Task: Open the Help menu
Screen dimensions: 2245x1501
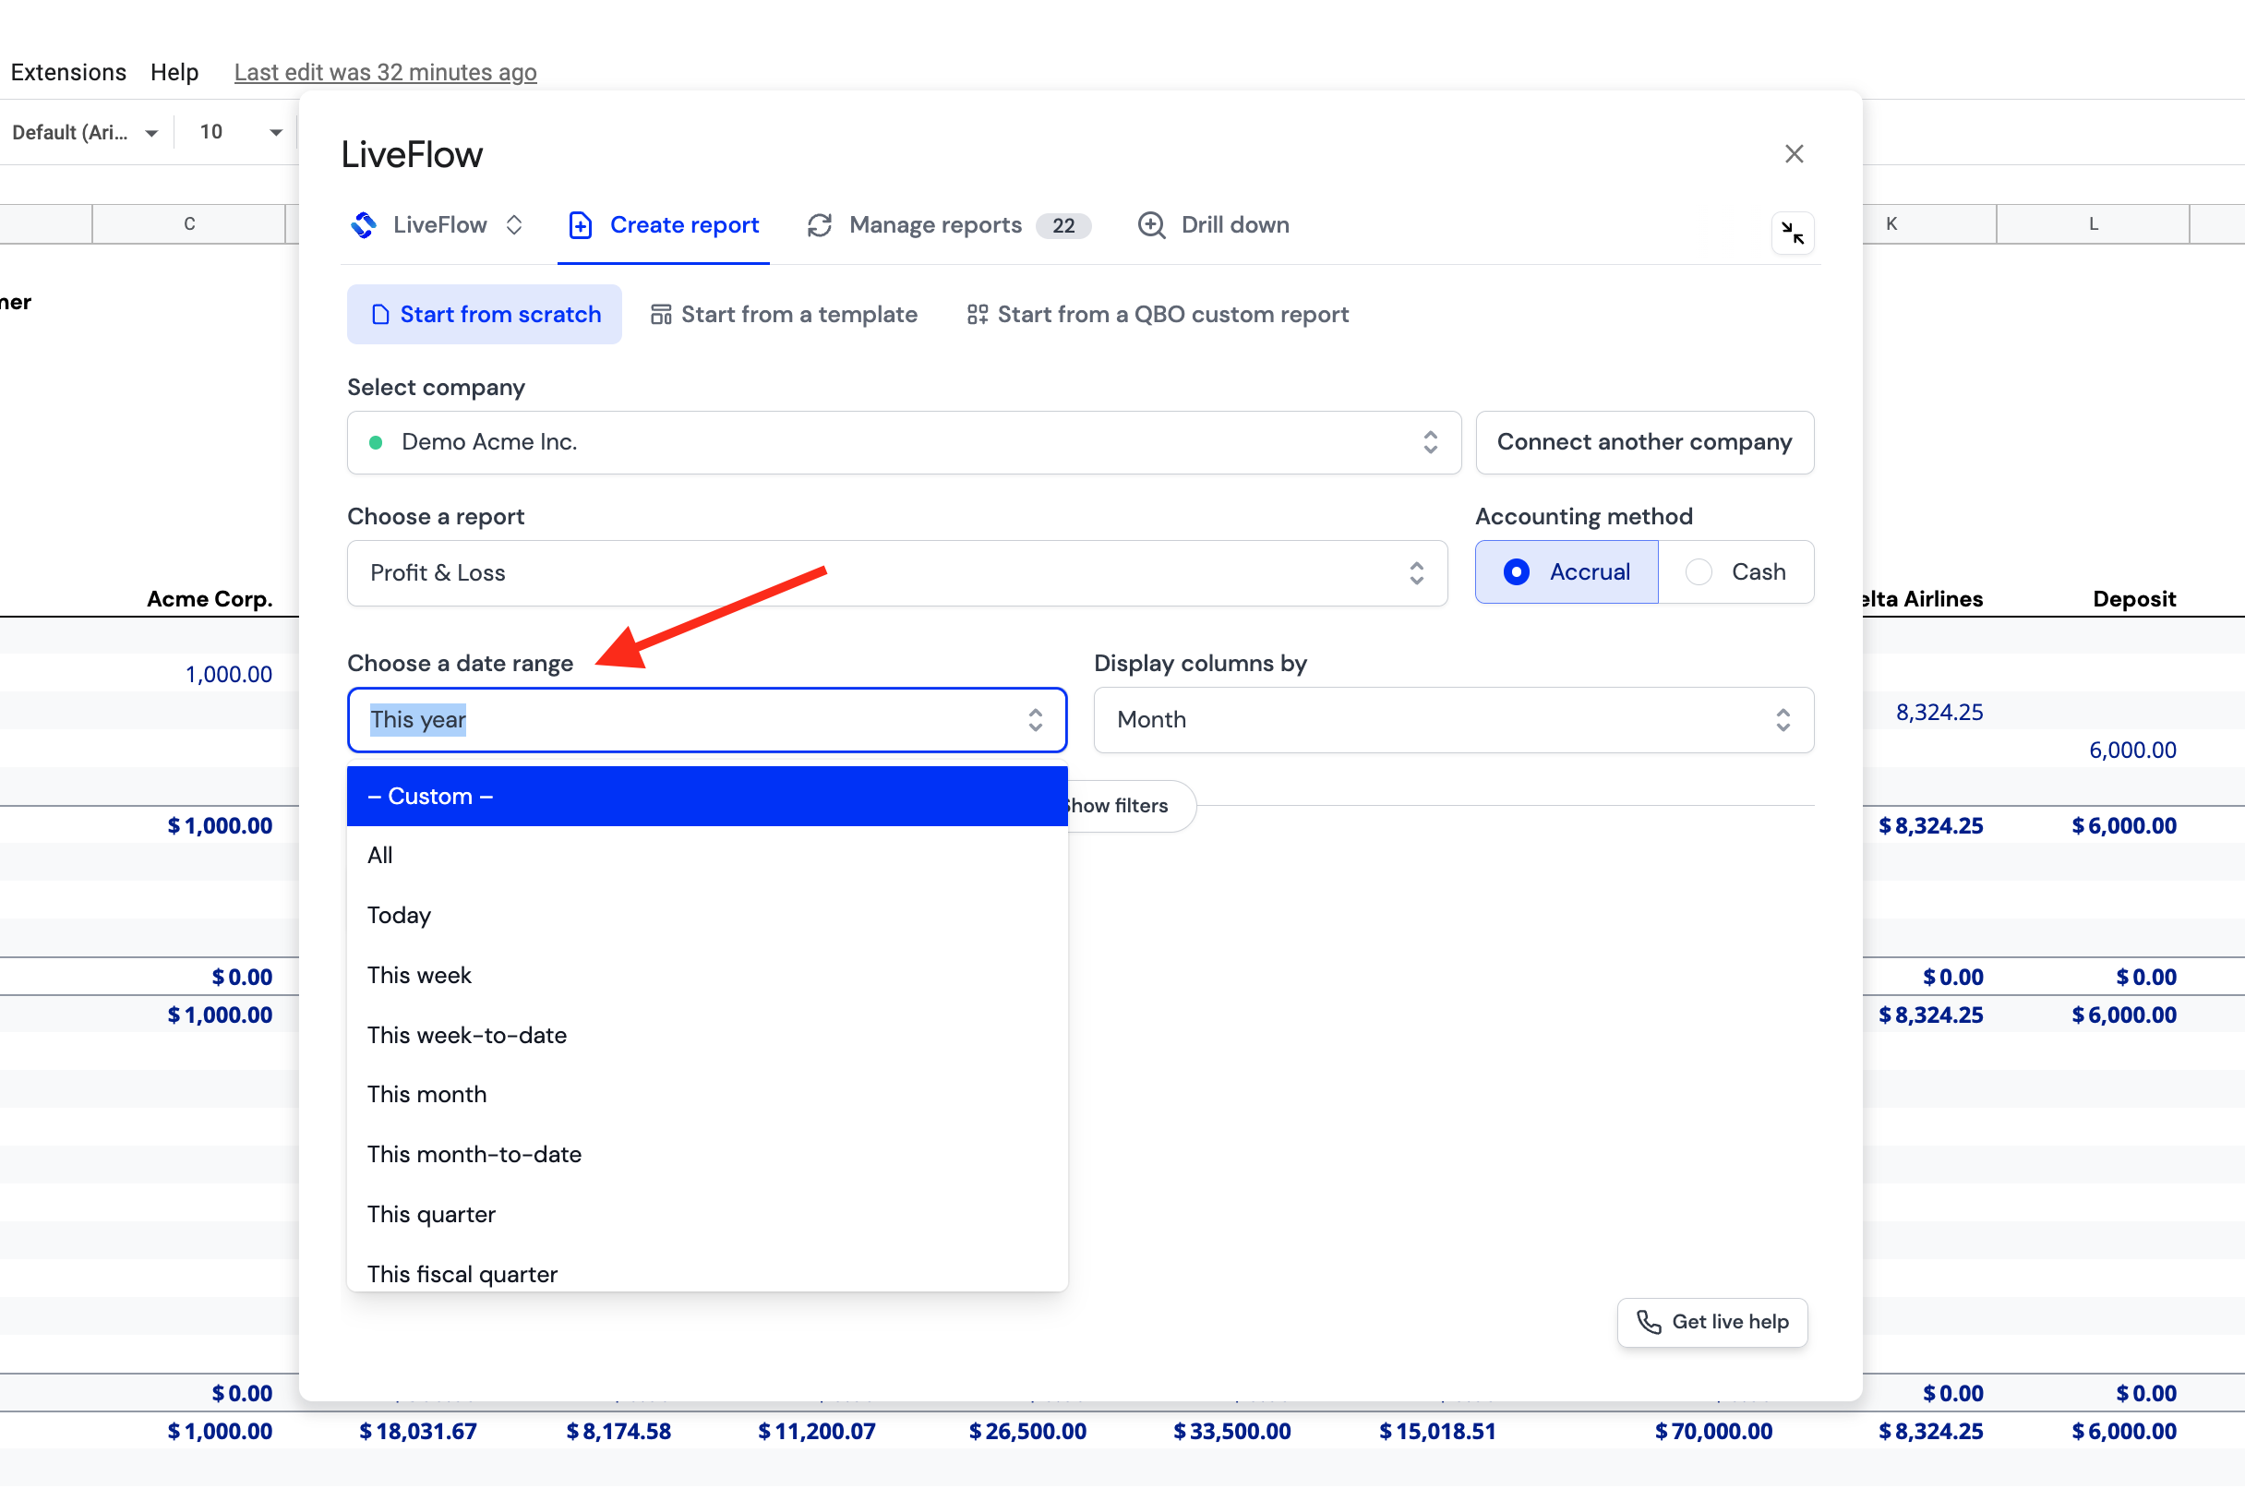Action: click(174, 72)
